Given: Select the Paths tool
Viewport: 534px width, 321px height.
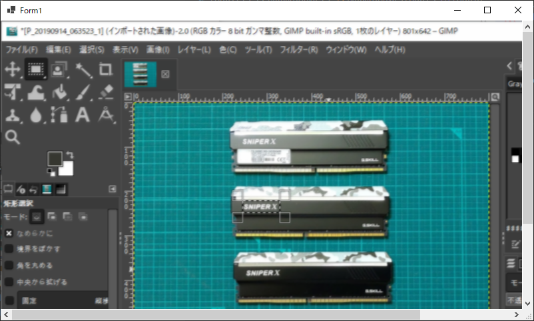Looking at the screenshot, I should point(59,115).
